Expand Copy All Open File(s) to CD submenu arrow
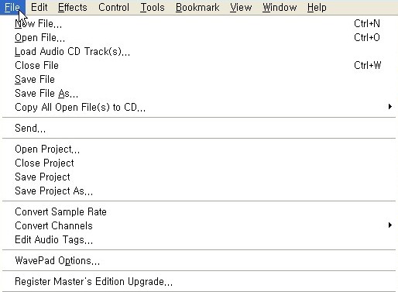Viewport: 398px width, 292px height. coord(390,107)
